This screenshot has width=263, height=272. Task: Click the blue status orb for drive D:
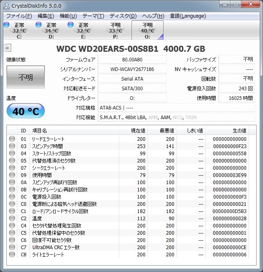[38, 24]
